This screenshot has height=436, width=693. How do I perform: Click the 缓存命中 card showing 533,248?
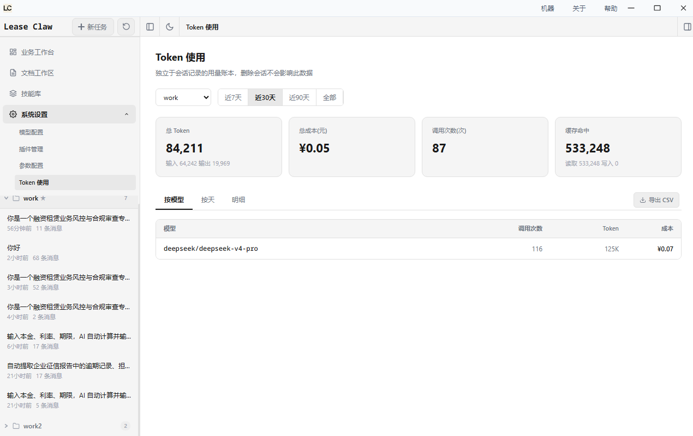618,147
